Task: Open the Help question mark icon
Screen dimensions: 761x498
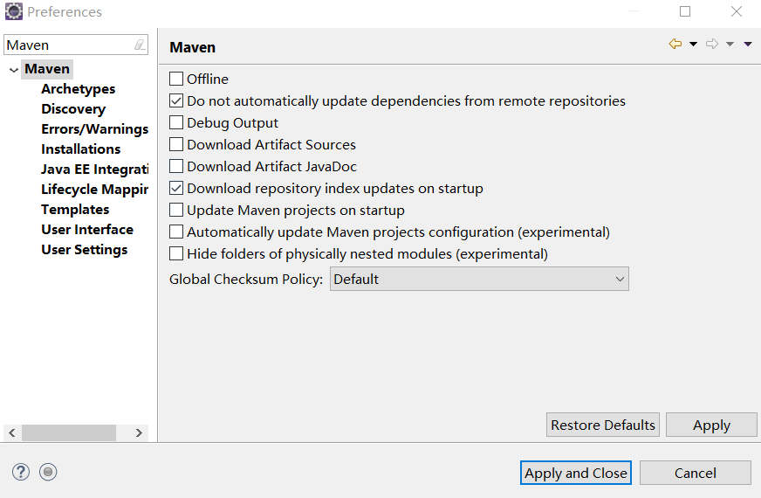Action: pyautogui.click(x=21, y=472)
